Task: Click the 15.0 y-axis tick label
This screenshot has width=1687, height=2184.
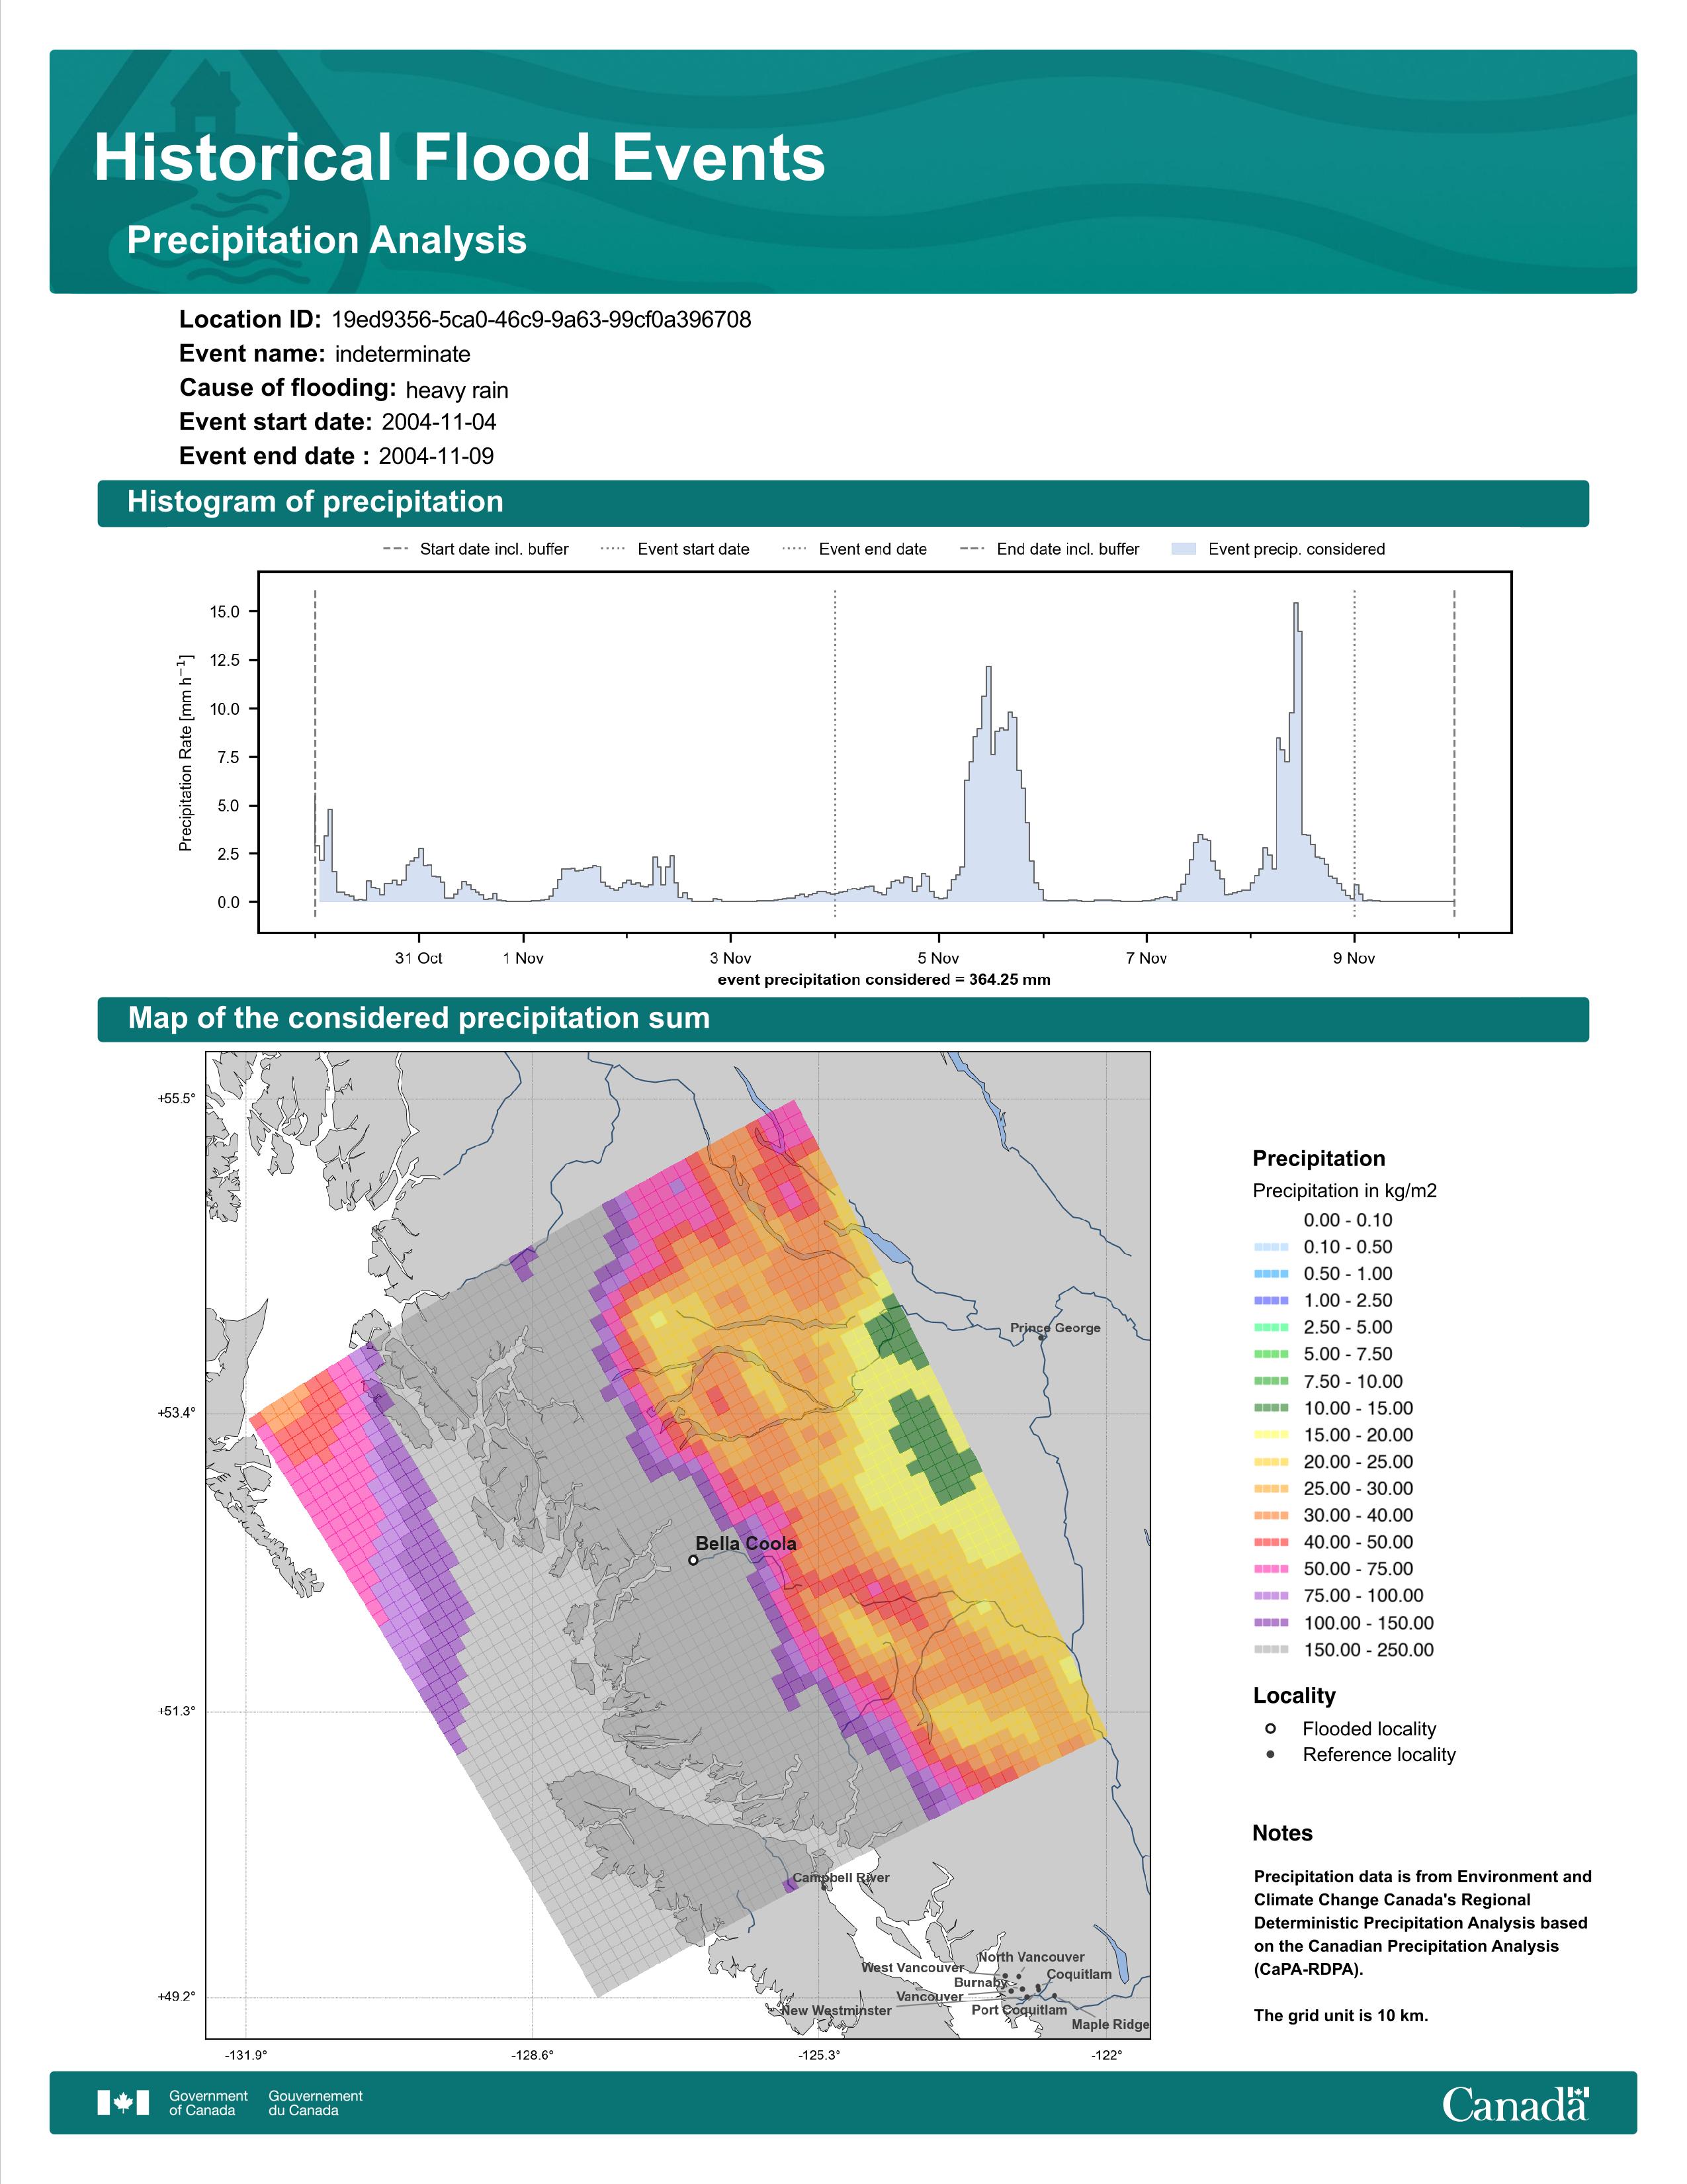Action: (224, 612)
